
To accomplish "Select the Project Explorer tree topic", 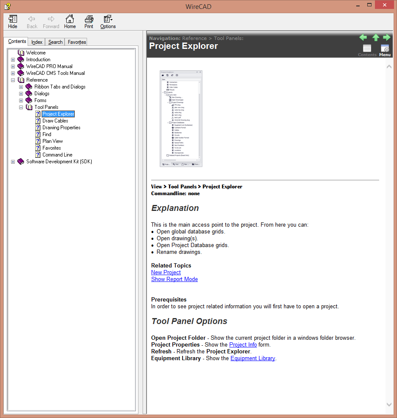I will (x=58, y=114).
